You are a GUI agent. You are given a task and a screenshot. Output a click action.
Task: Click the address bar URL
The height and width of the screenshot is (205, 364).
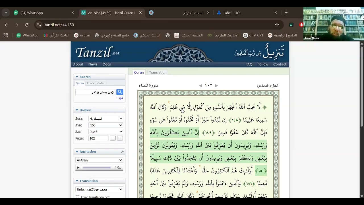coord(59,25)
